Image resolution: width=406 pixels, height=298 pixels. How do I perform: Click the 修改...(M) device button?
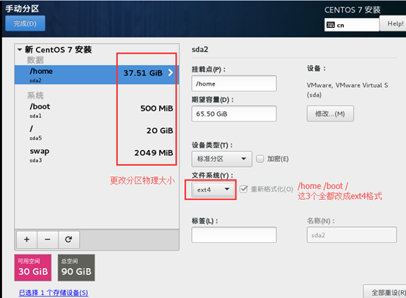click(330, 113)
